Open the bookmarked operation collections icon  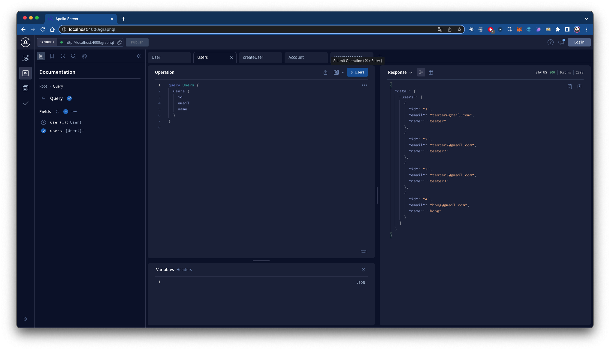point(52,56)
